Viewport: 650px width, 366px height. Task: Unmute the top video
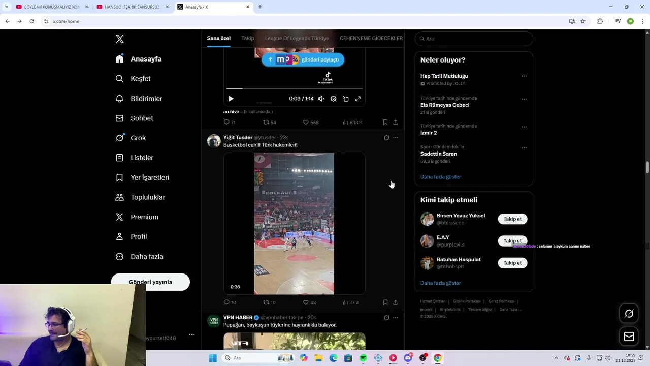click(x=321, y=99)
